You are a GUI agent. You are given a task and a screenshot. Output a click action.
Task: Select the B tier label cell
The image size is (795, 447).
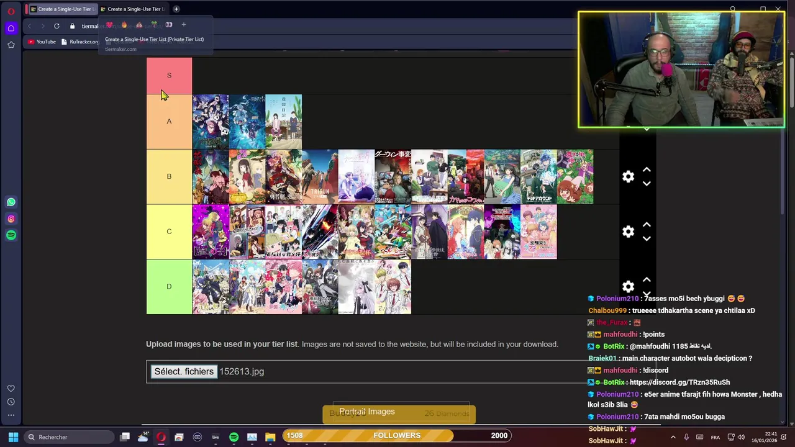(169, 176)
